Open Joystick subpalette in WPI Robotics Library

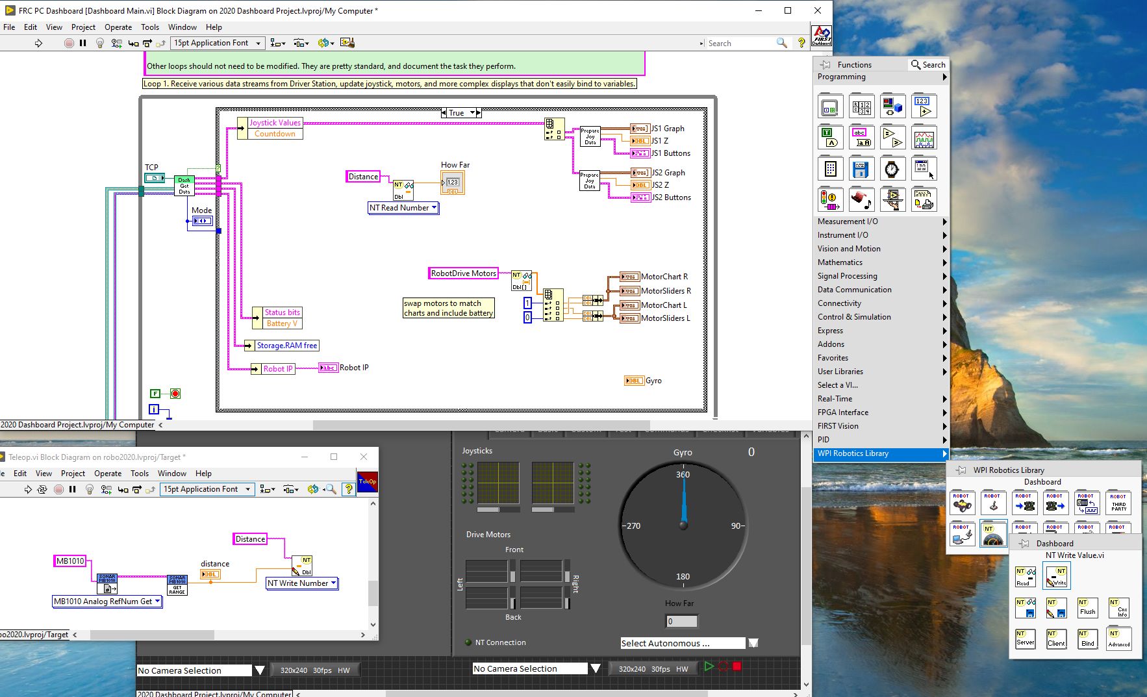pos(994,503)
